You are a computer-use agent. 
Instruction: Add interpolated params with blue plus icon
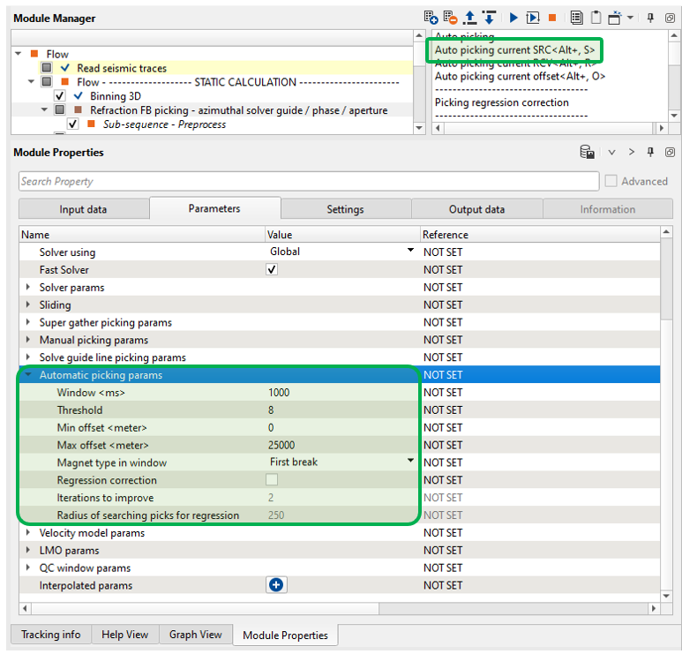[276, 585]
